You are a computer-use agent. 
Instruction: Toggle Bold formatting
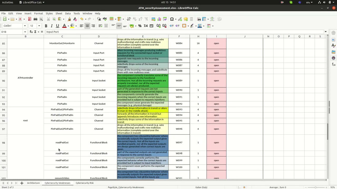46,26
